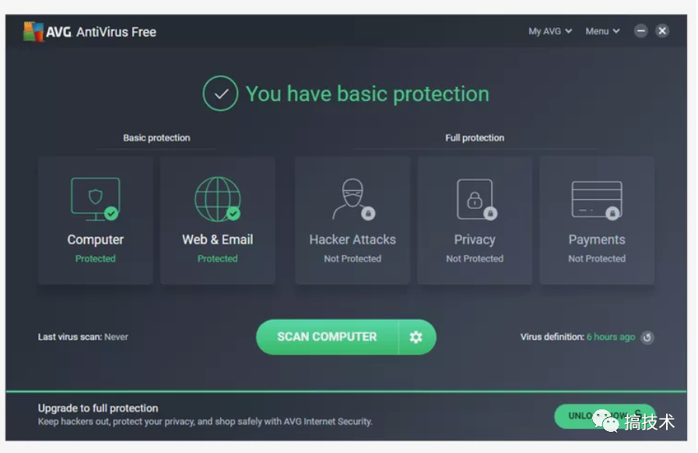Image resolution: width=698 pixels, height=453 pixels.
Task: Click the lock badge on Privacy icon
Action: pyautogui.click(x=490, y=214)
